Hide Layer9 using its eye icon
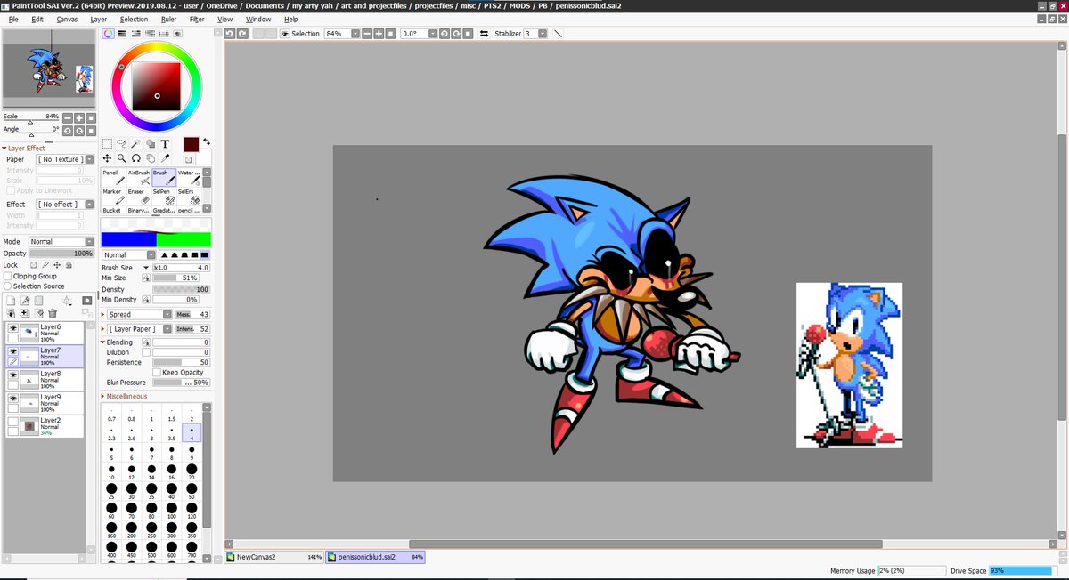The width and height of the screenshot is (1069, 580). [12, 398]
